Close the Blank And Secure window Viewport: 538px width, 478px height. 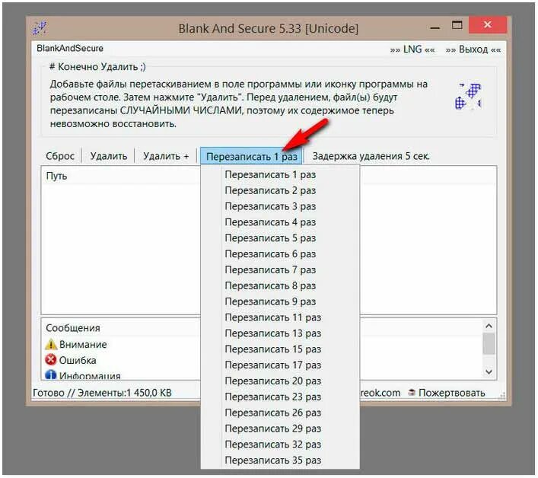487,24
